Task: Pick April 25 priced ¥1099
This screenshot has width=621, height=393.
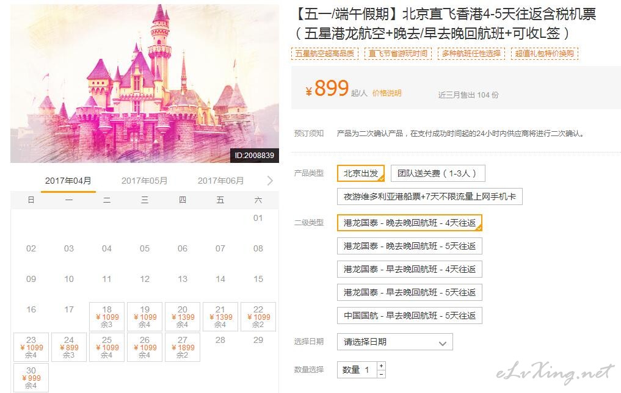Action: [107, 347]
